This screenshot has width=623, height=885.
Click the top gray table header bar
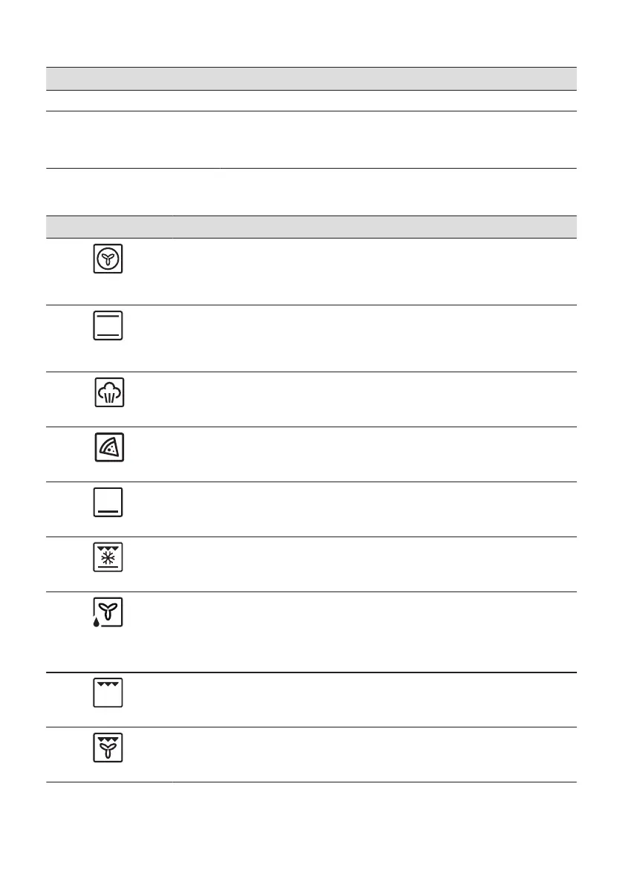click(311, 78)
